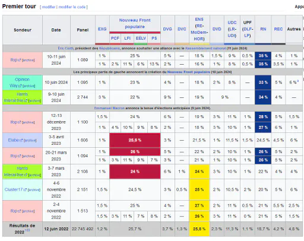Click the external link icon next to Elabe

tap(21, 140)
